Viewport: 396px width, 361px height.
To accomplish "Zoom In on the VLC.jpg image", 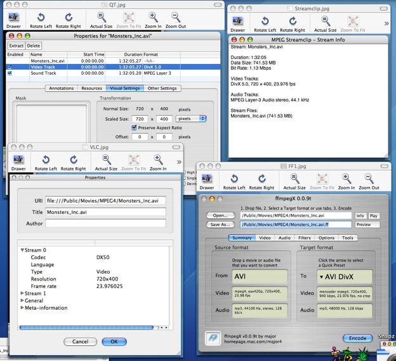I will [158, 163].
